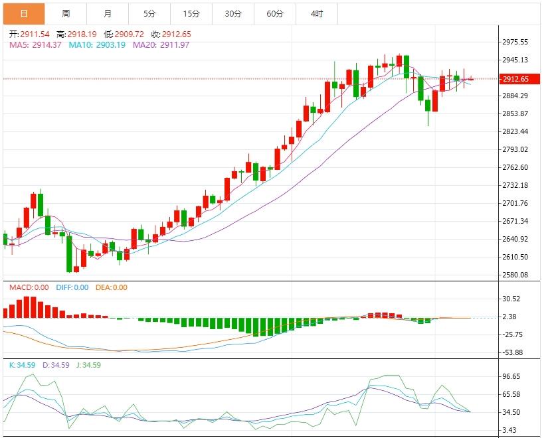This screenshot has height=438, width=546.
Task: Click the MA10 indicator value label
Action: [x=96, y=44]
